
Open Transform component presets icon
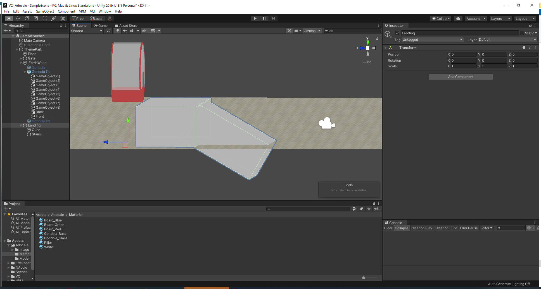[x=530, y=48]
